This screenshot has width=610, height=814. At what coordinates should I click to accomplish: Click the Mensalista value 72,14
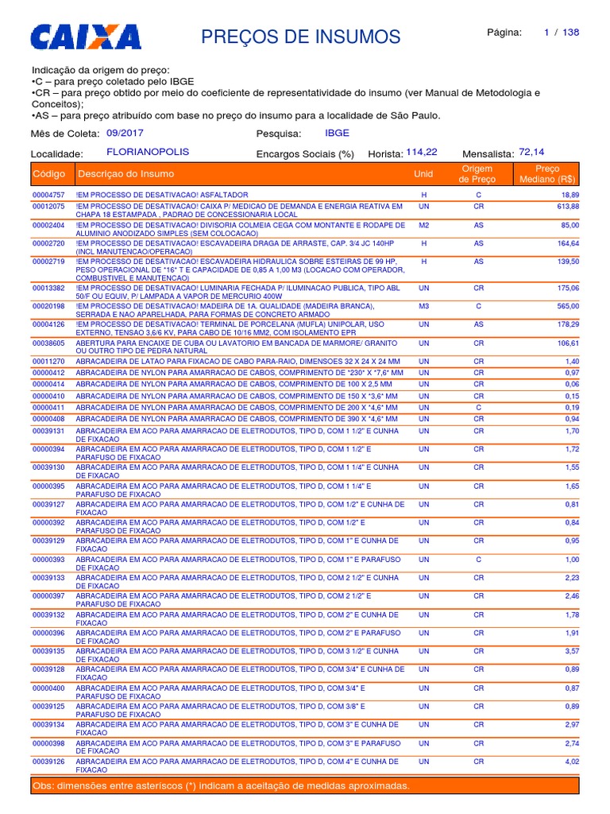click(x=531, y=152)
